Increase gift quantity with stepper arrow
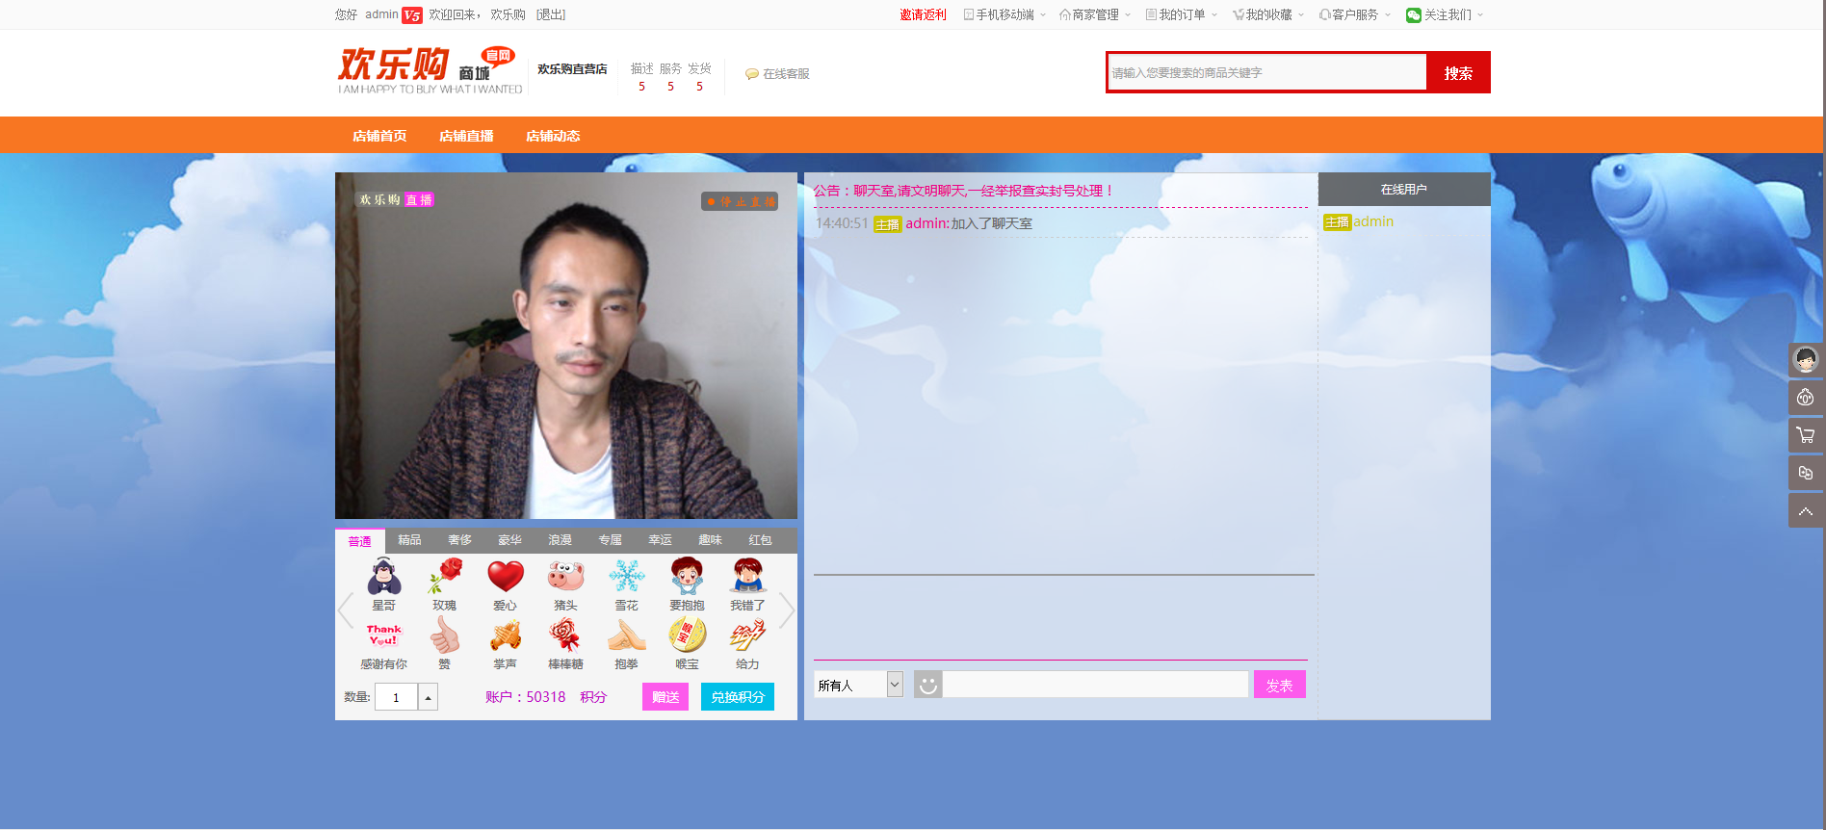Screen dimensions: 1826x830 [x=428, y=696]
